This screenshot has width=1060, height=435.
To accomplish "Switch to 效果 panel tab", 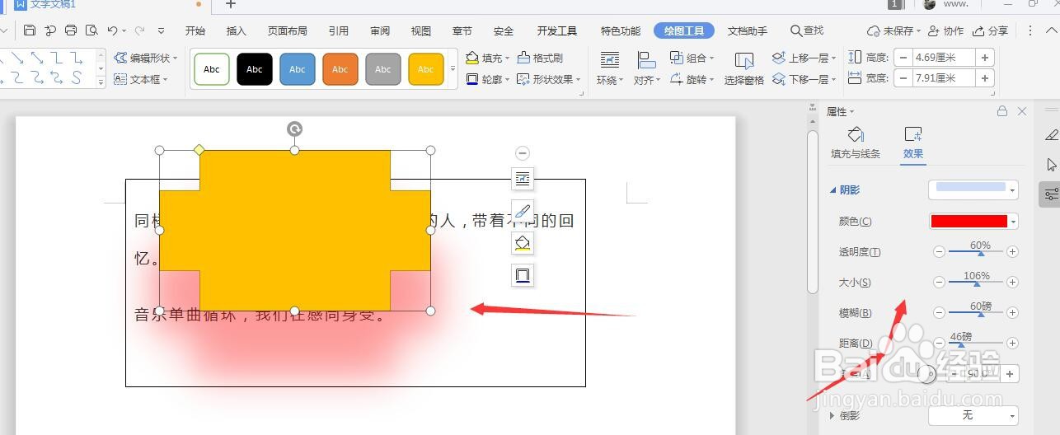I will [x=913, y=144].
